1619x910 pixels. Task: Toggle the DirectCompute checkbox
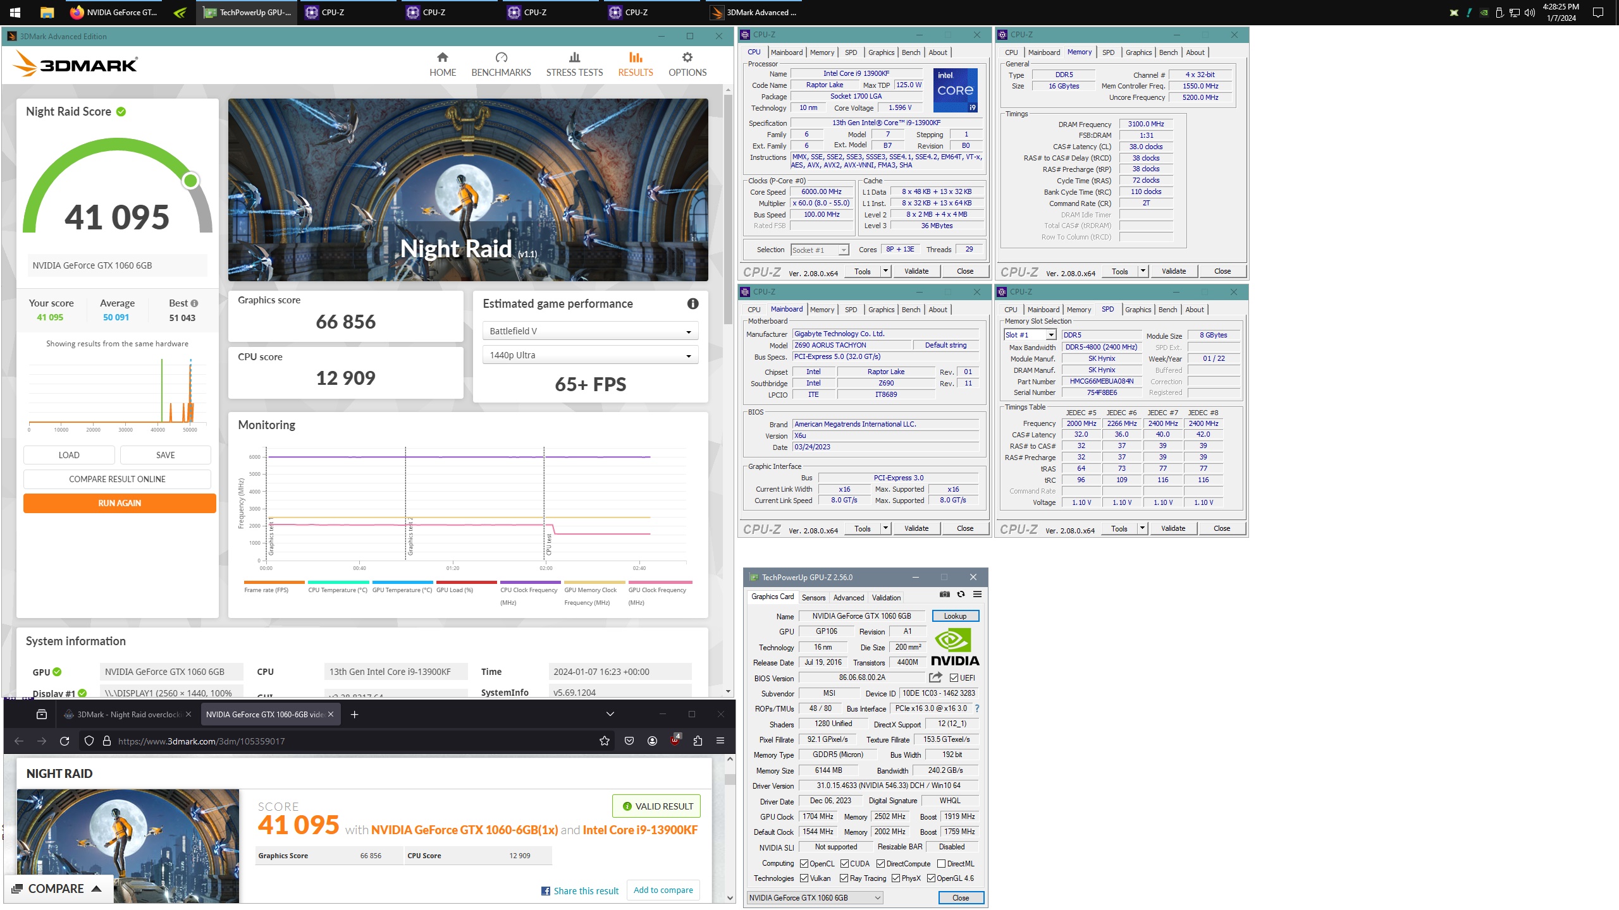(880, 863)
